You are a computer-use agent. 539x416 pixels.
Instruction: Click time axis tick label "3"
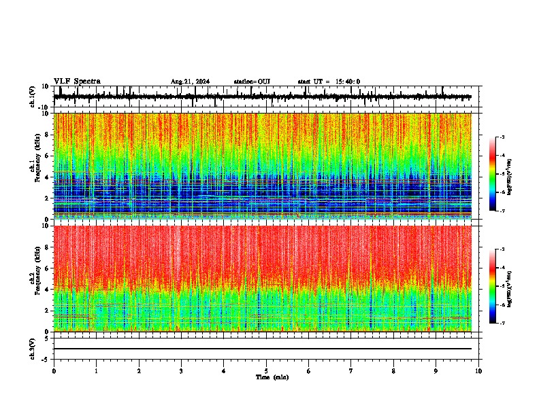pos(181,371)
